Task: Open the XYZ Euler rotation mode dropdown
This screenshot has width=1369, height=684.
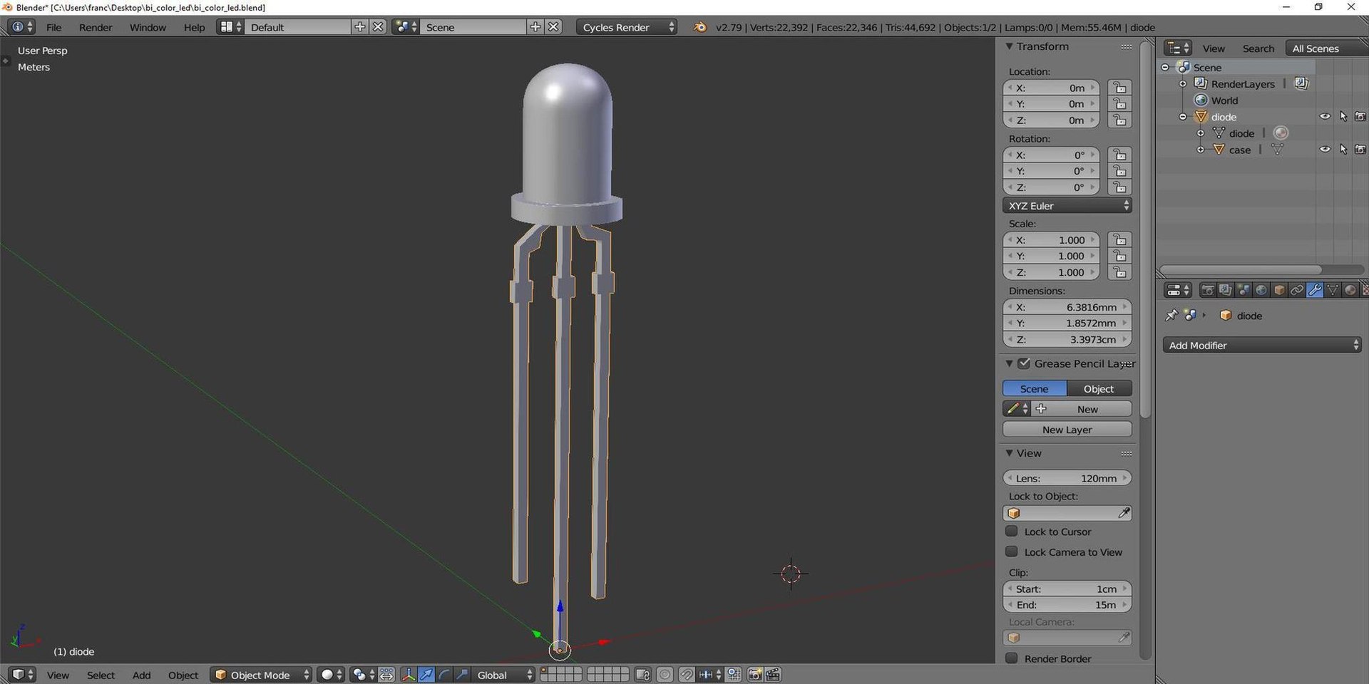Action: [1067, 205]
